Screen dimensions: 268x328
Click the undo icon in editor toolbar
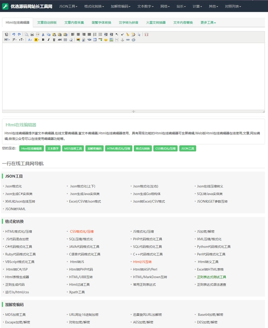pos(13,34)
